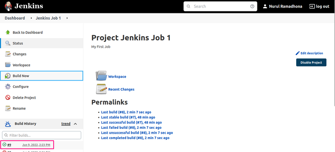Open Jenkins Job 1 breadcrumb
Screen dimensions: 335x152
coord(48,18)
